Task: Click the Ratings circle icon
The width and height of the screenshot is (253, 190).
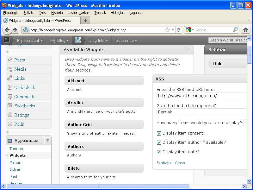Action: (10, 115)
